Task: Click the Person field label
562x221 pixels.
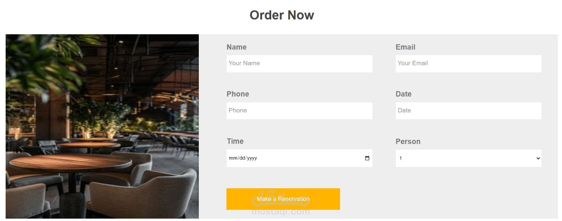Action: [408, 142]
